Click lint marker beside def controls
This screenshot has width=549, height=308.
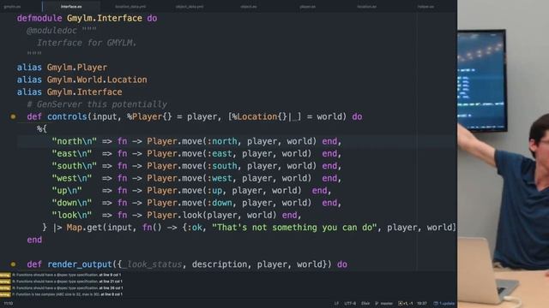[x=13, y=116]
